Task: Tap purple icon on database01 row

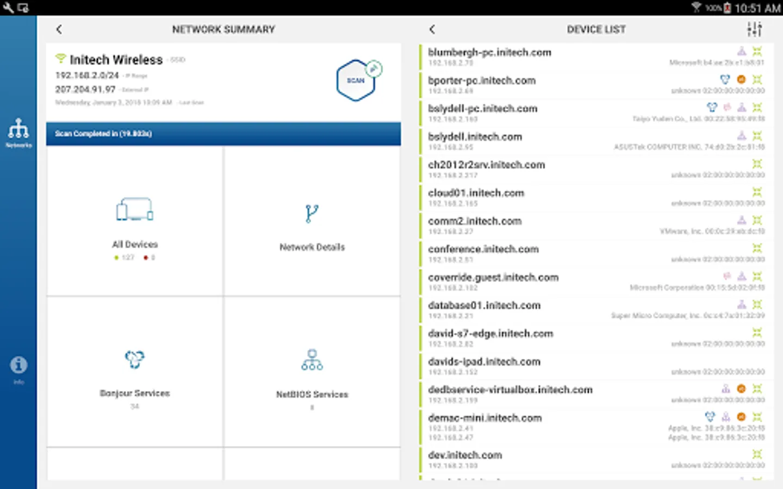Action: [742, 304]
